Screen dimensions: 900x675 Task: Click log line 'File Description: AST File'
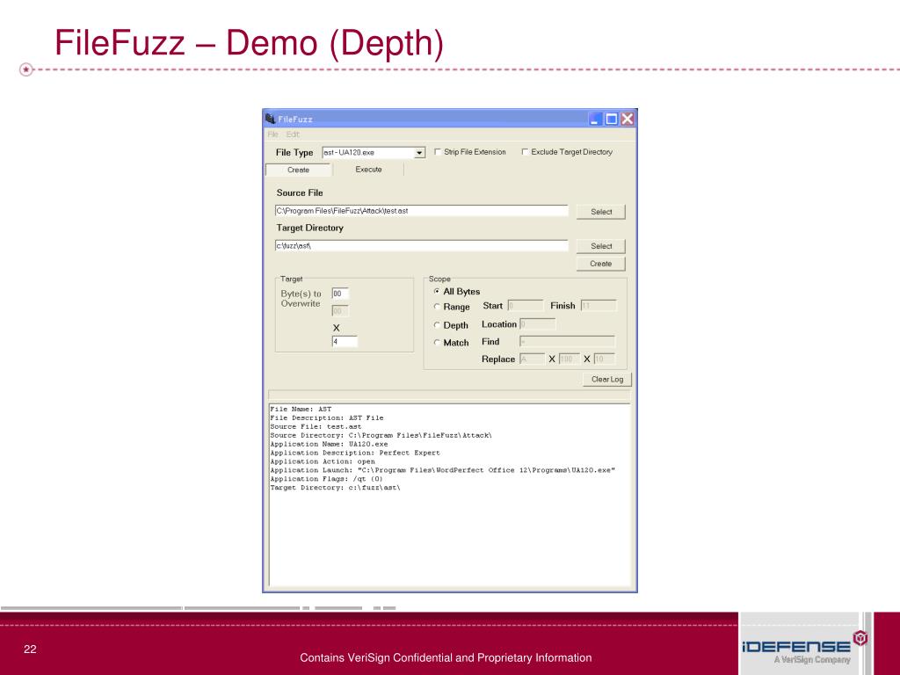click(x=327, y=417)
